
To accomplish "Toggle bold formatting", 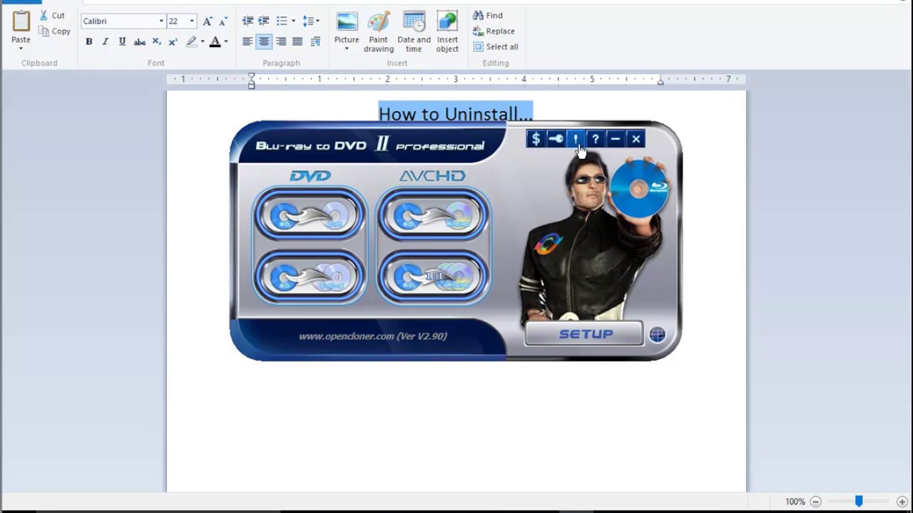I will [x=88, y=42].
